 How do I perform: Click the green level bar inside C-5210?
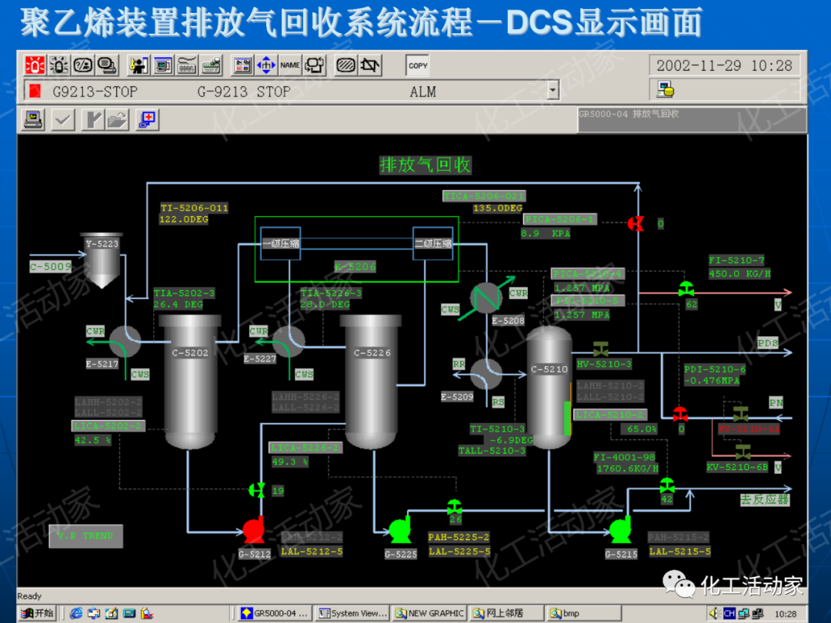click(x=567, y=419)
